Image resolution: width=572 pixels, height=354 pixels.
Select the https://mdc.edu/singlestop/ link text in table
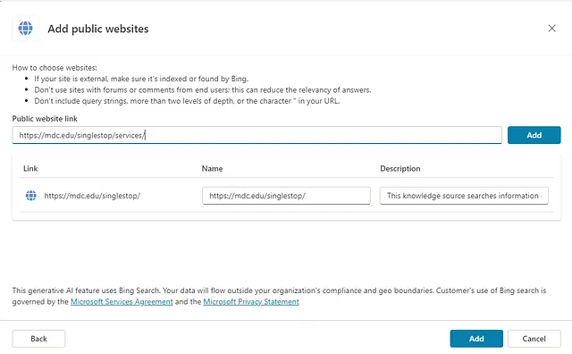92,196
